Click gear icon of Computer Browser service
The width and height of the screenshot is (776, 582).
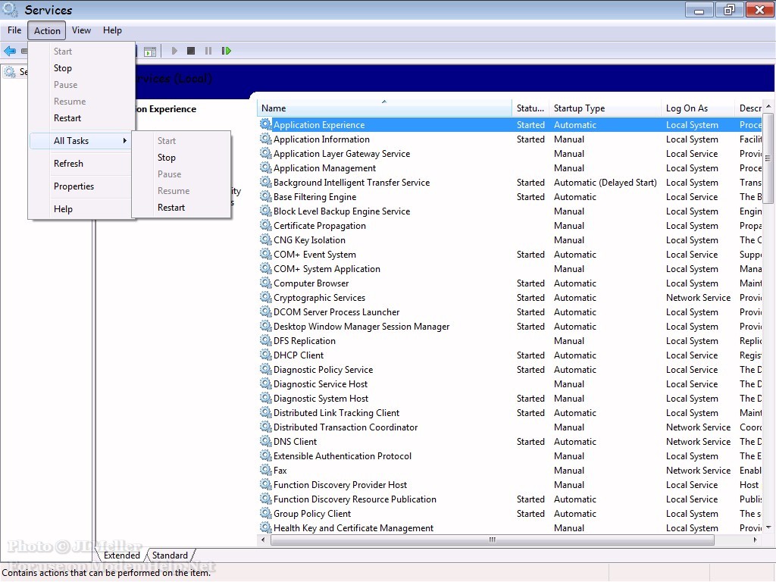pos(266,283)
